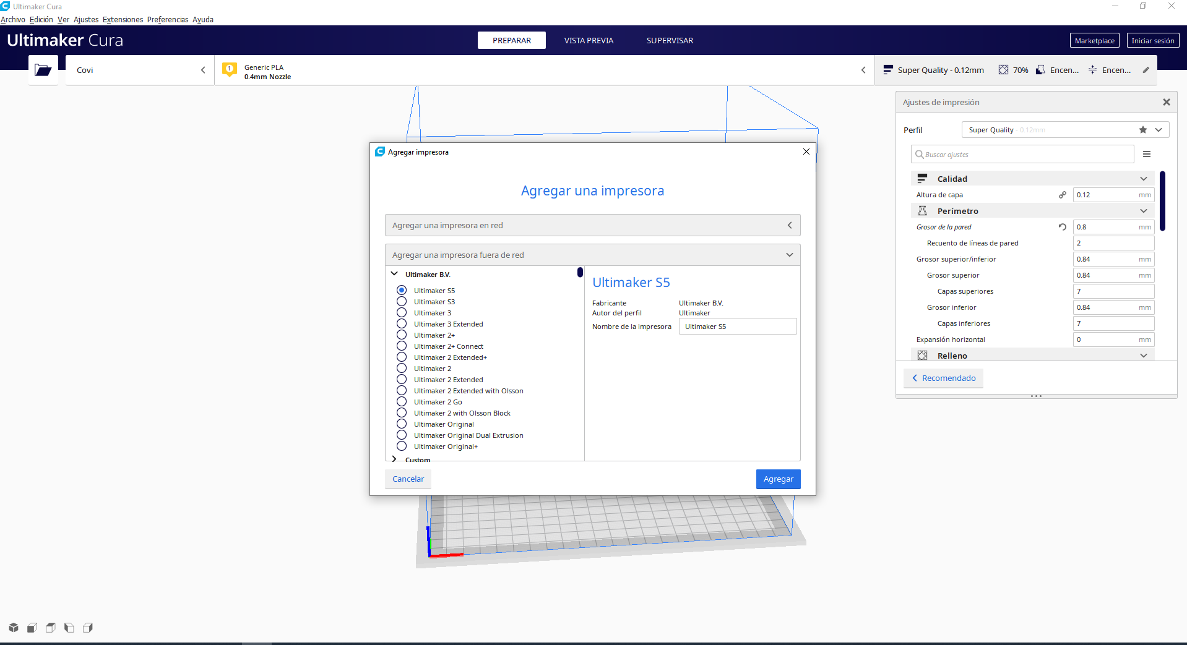The width and height of the screenshot is (1187, 645).
Task: Open the settings visibility hamburger menu
Action: [1147, 154]
